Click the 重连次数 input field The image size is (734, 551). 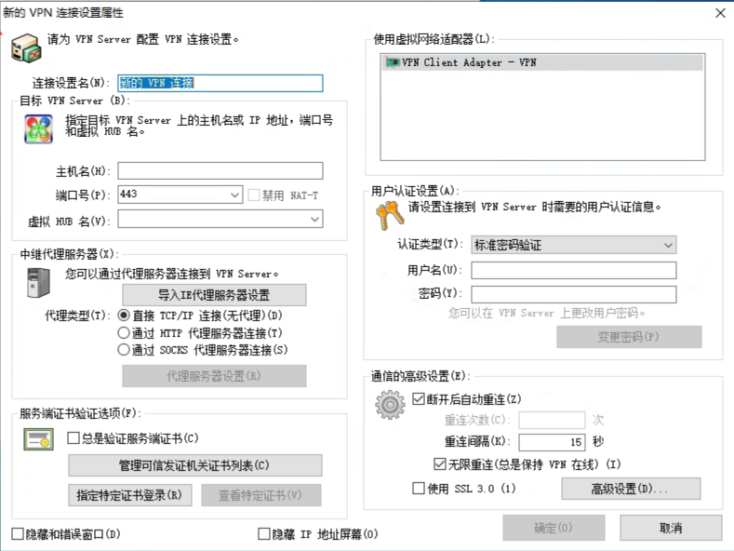point(552,420)
